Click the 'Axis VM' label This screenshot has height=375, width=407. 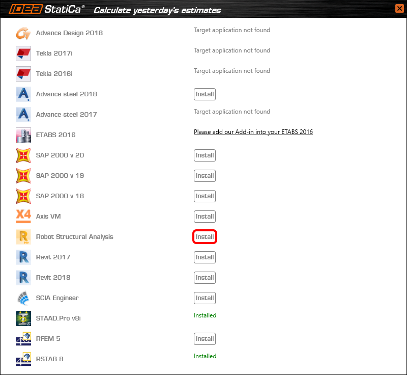click(x=48, y=217)
